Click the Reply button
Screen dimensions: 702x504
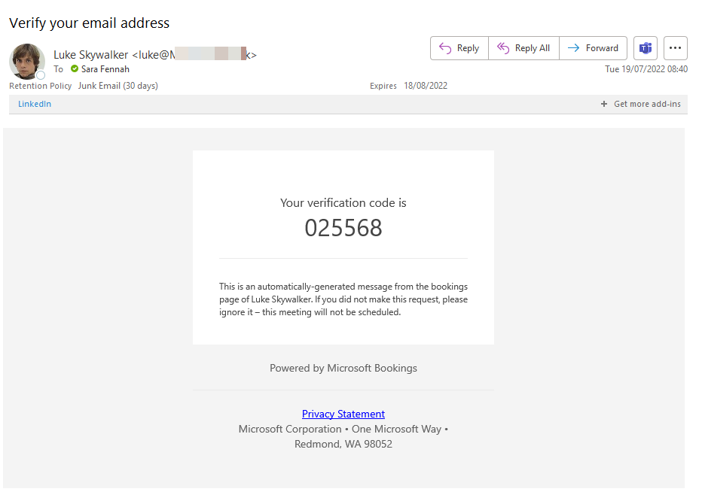click(x=459, y=48)
